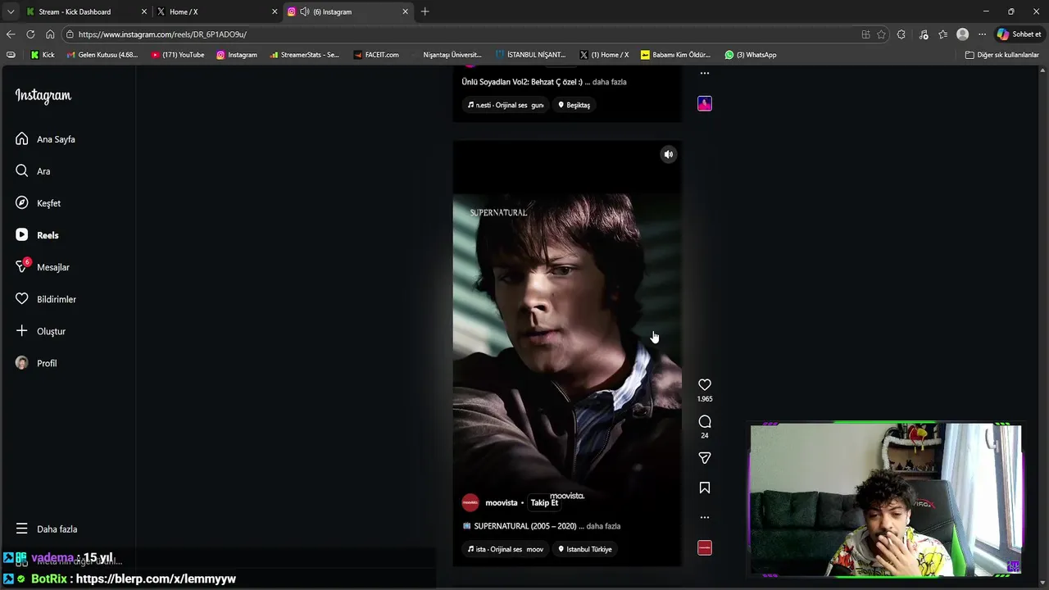Save the moovista reel with bookmark
1049x590 pixels.
pos(705,488)
